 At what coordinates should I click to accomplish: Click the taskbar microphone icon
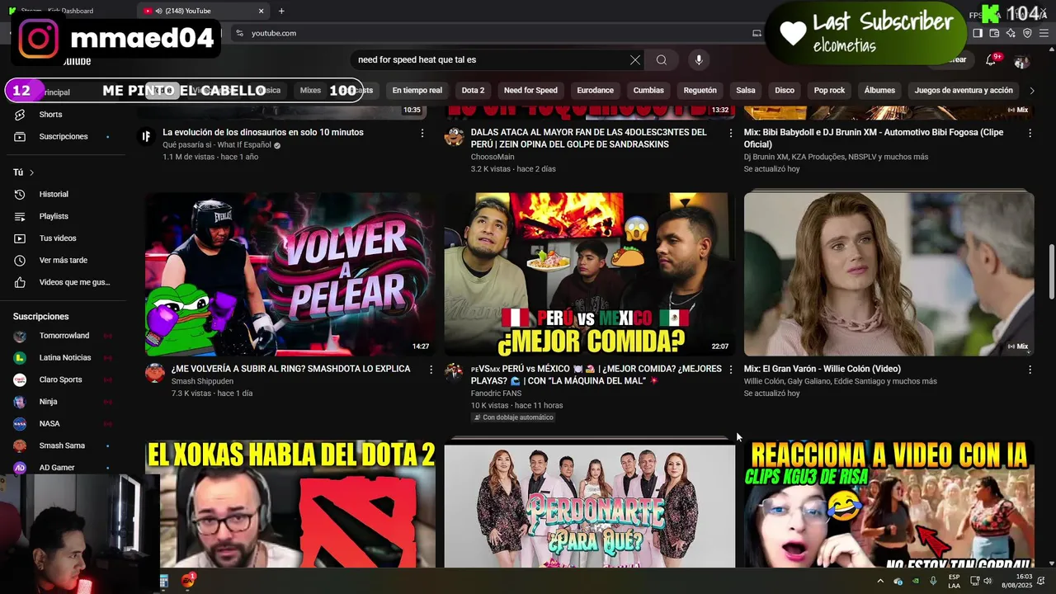[x=933, y=581]
